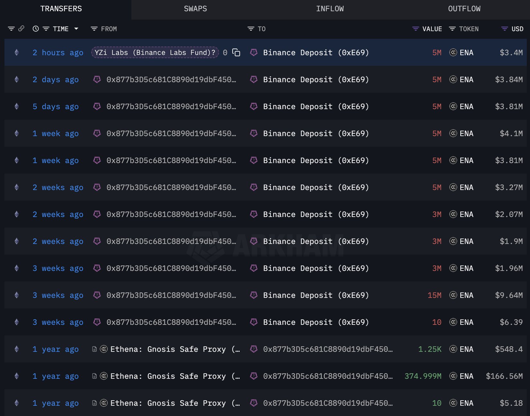530x416 pixels.
Task: Click Ethereum icon on the 2 hours ago row
Action: tap(17, 53)
